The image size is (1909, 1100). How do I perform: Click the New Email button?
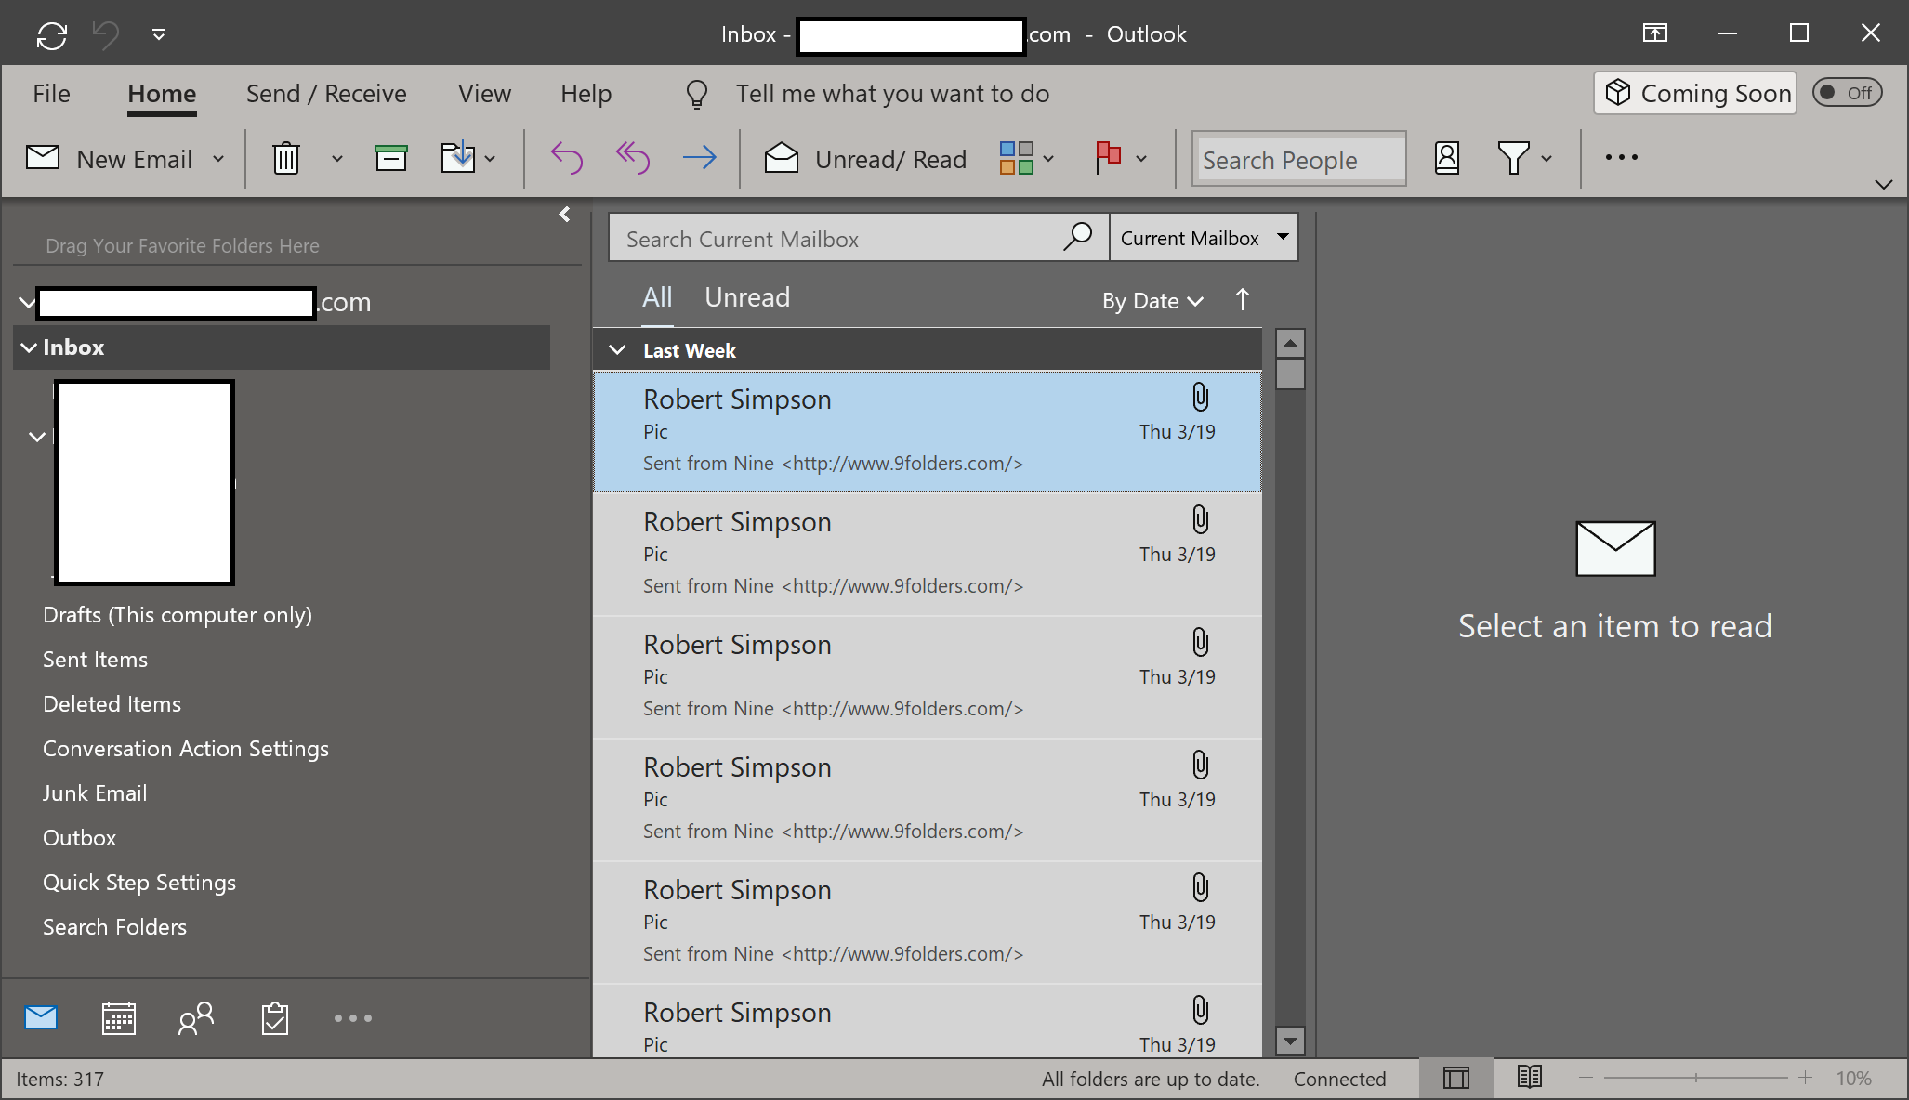click(x=112, y=159)
